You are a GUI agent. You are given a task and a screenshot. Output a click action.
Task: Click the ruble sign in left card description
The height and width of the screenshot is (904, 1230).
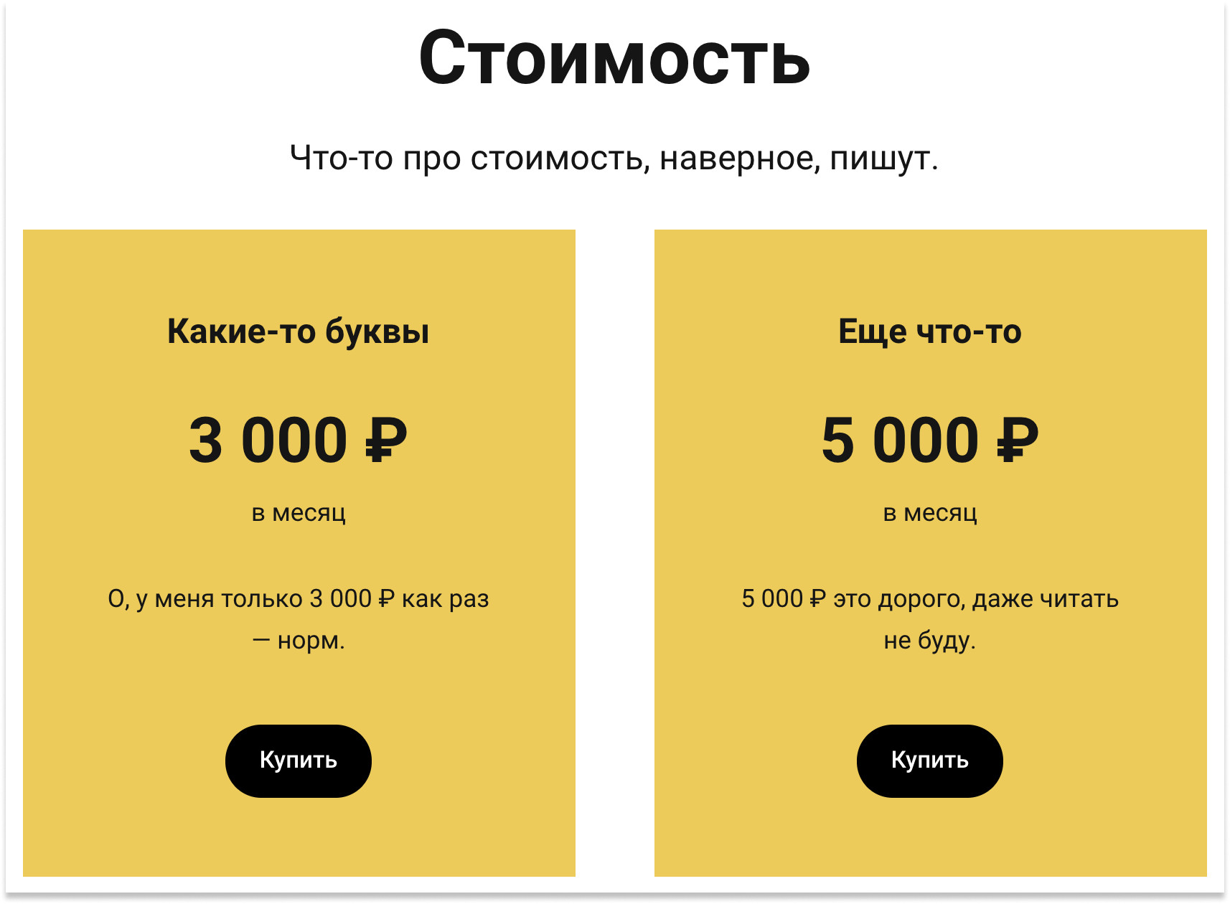point(386,598)
